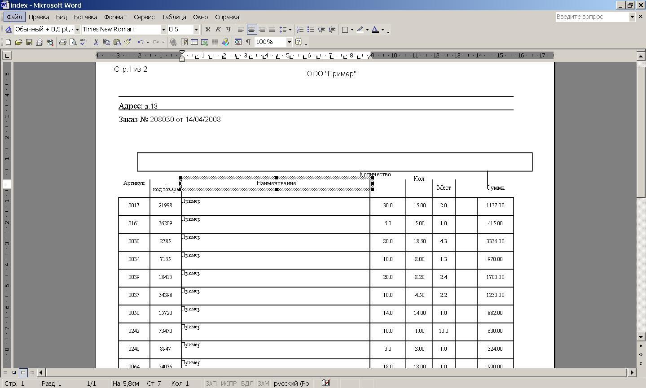
Task: Select center text alignment button
Action: (251, 30)
